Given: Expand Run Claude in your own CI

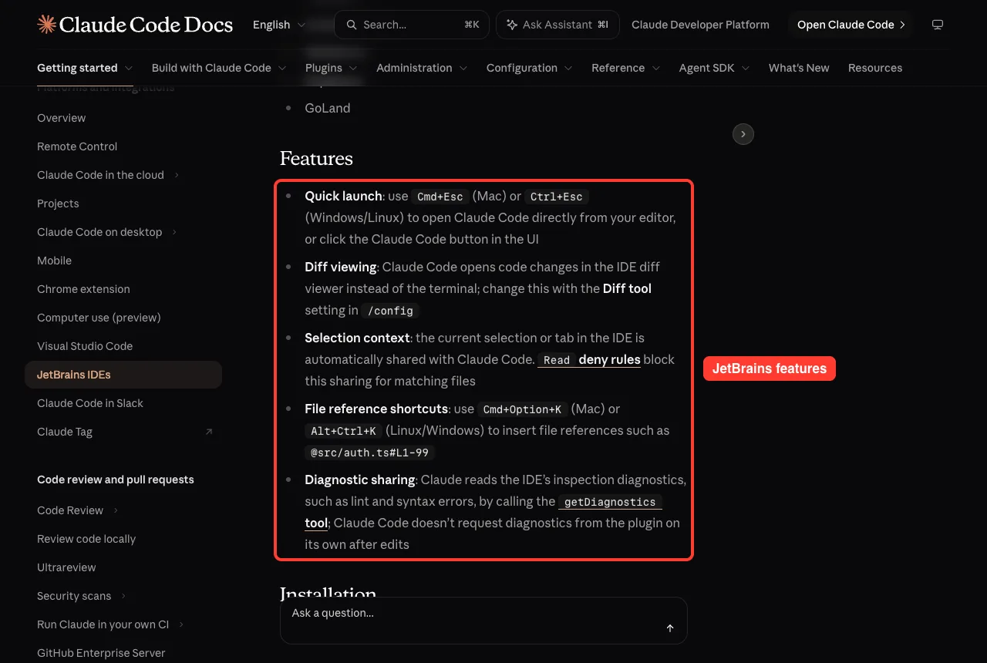Looking at the screenshot, I should 181,624.
